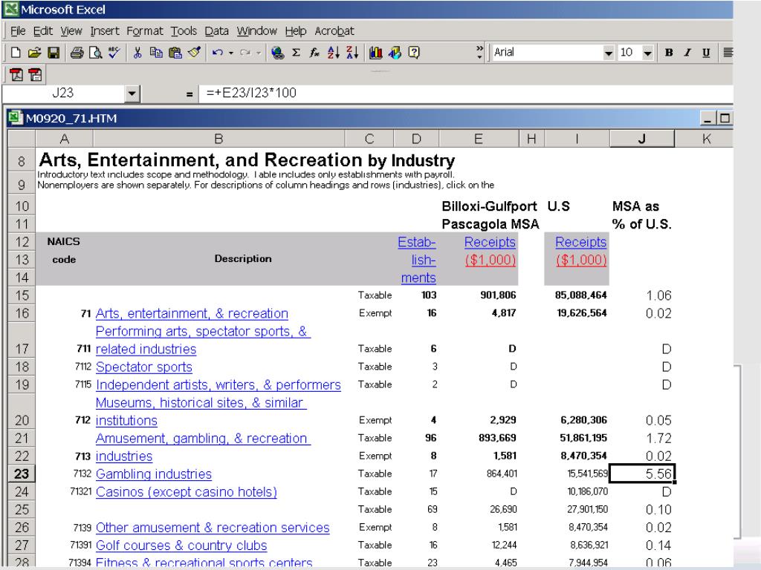Click the Edit Formula equals button

point(190,94)
